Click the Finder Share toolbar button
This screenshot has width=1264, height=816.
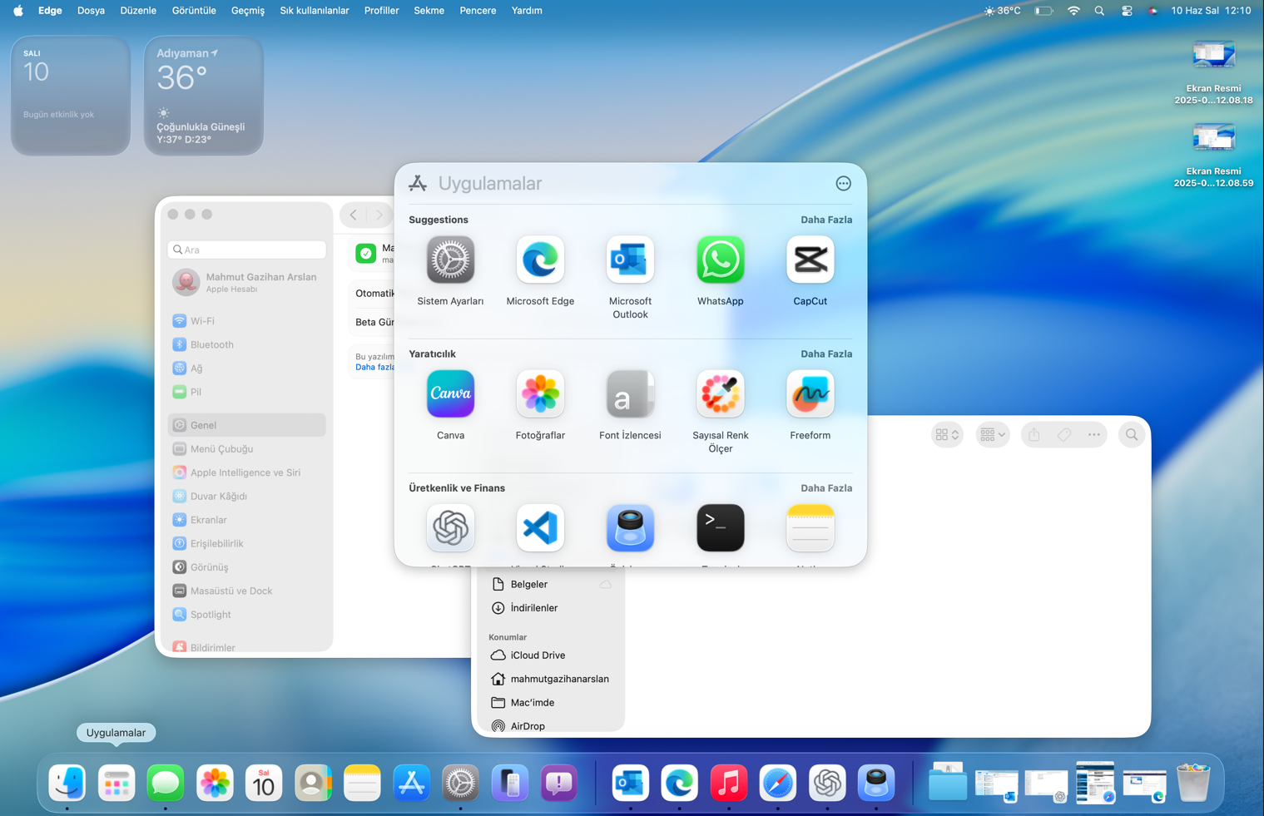click(x=1034, y=434)
